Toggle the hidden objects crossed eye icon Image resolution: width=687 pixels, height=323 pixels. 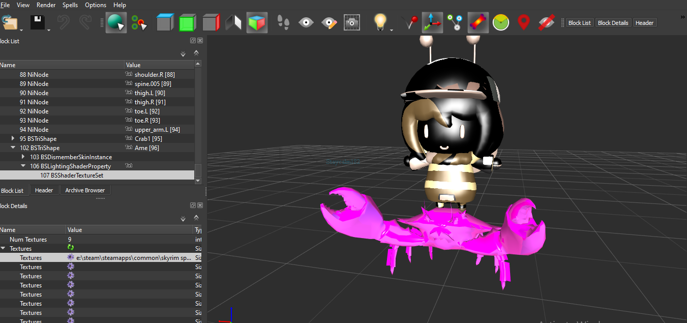coord(547,22)
